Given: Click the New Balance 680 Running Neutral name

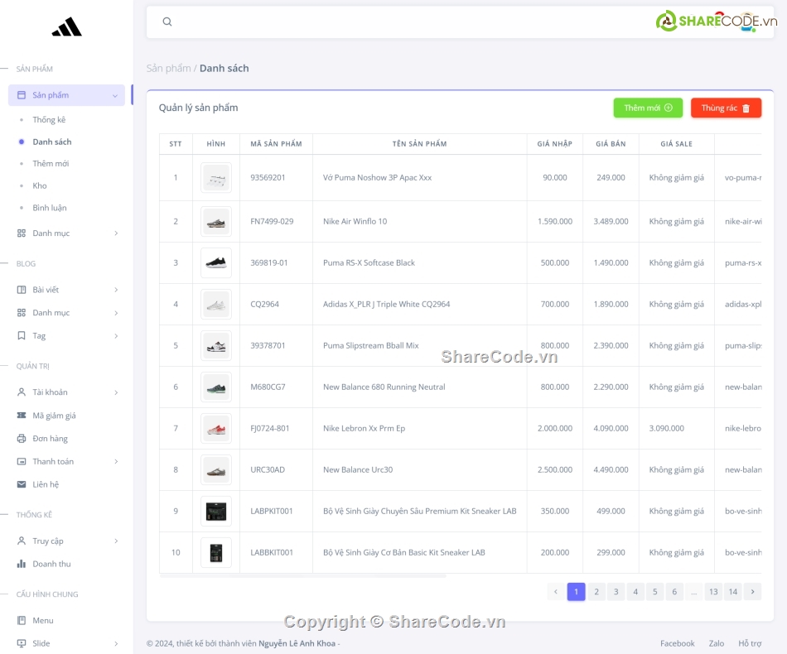Looking at the screenshot, I should click(384, 387).
